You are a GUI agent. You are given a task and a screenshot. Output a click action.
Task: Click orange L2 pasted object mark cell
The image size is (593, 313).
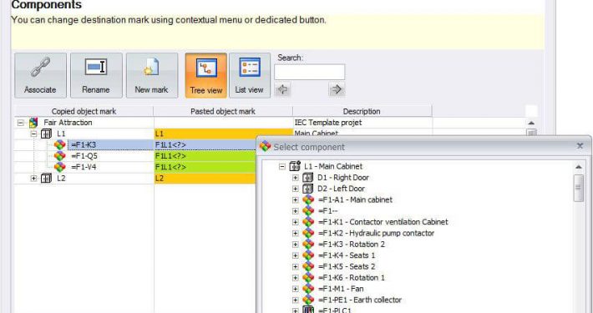[205, 178]
